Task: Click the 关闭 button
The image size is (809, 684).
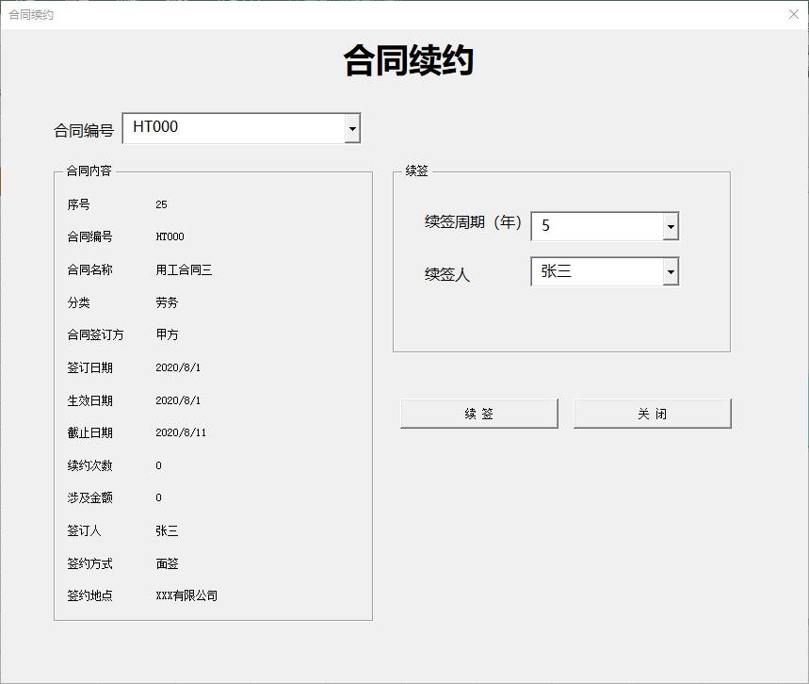Action: pos(652,414)
